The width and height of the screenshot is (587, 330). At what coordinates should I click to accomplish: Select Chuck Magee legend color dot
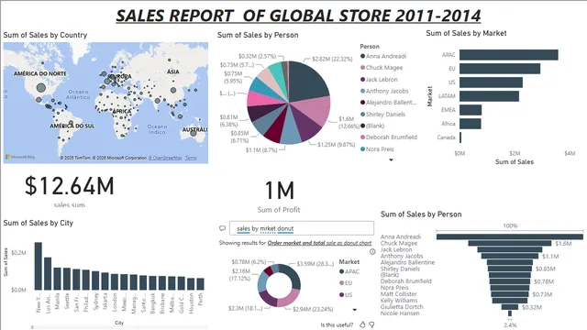coord(362,68)
